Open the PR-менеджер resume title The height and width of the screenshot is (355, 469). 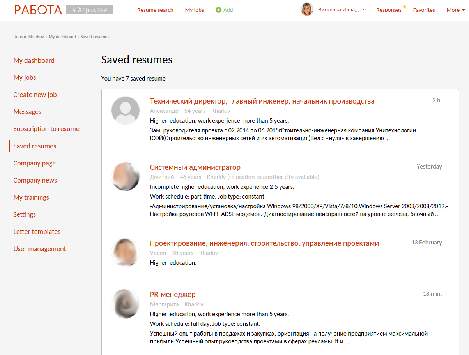pos(173,295)
